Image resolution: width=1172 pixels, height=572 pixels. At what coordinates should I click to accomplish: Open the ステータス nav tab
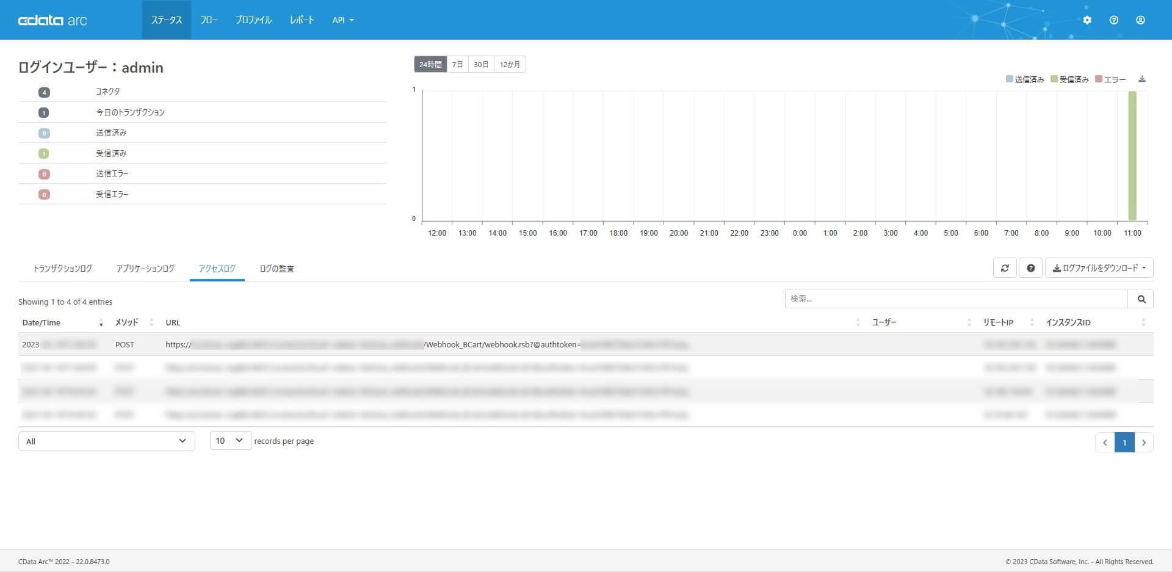167,20
